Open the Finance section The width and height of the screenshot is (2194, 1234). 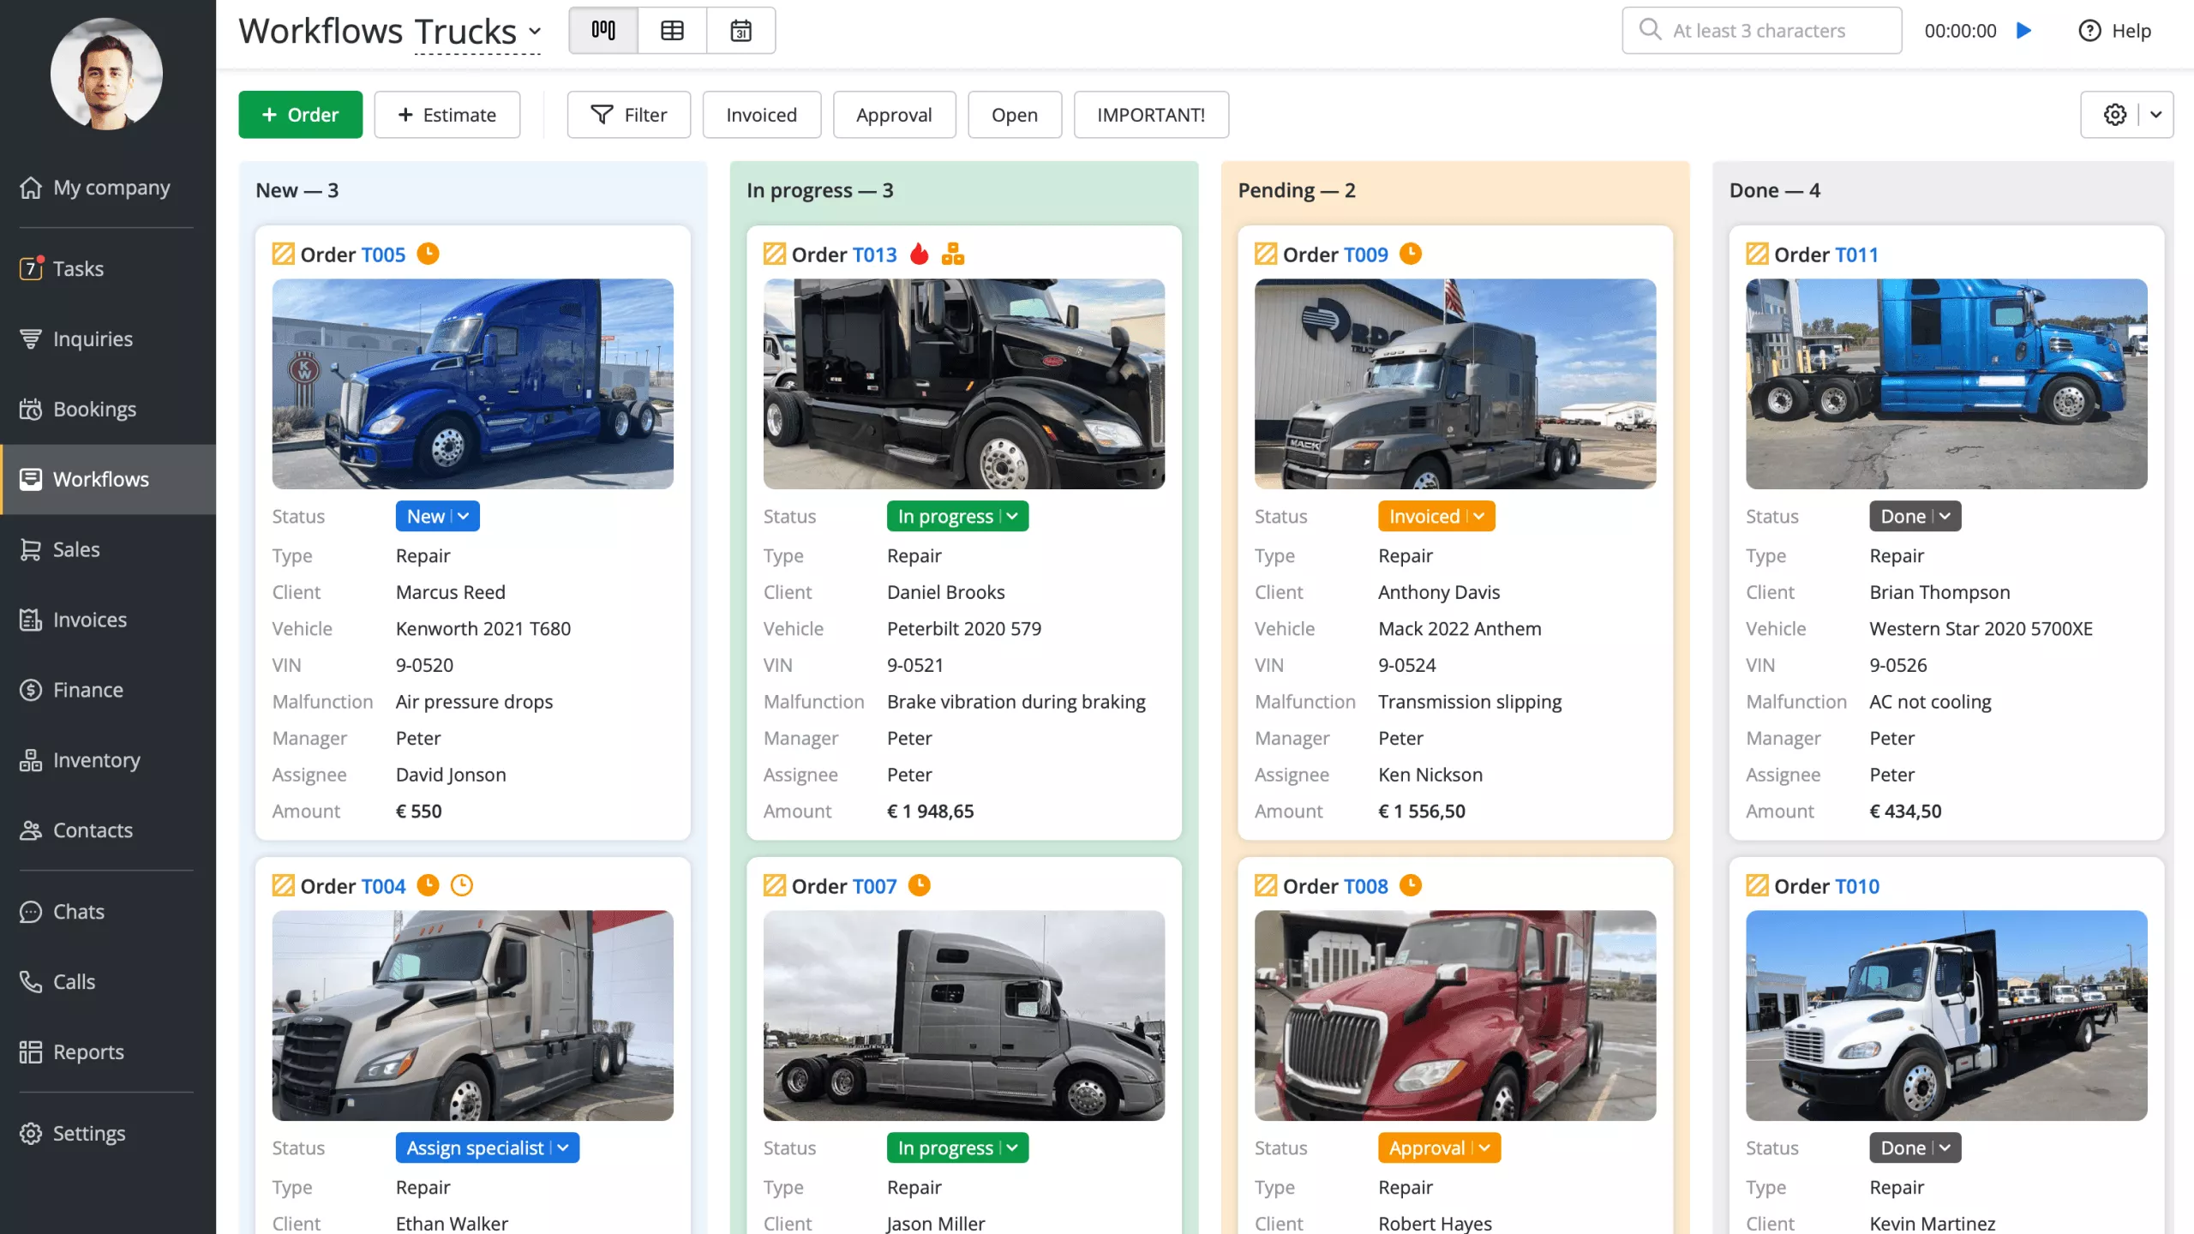(x=108, y=690)
